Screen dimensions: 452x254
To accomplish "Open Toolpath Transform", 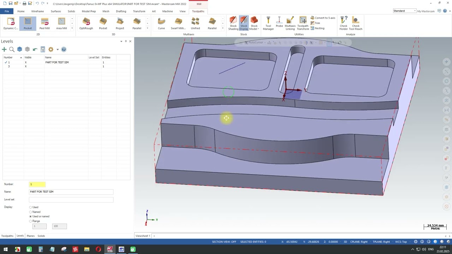I will [x=303, y=23].
